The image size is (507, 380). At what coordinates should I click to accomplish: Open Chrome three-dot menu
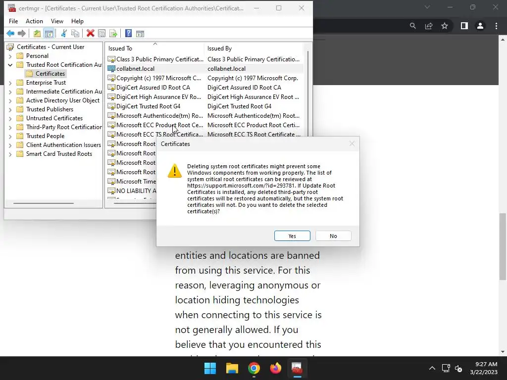tap(496, 26)
